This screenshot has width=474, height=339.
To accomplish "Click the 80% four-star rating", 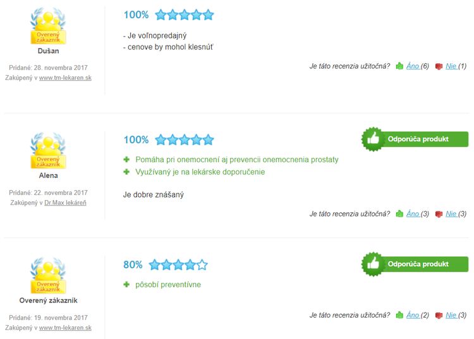I will pos(166,265).
